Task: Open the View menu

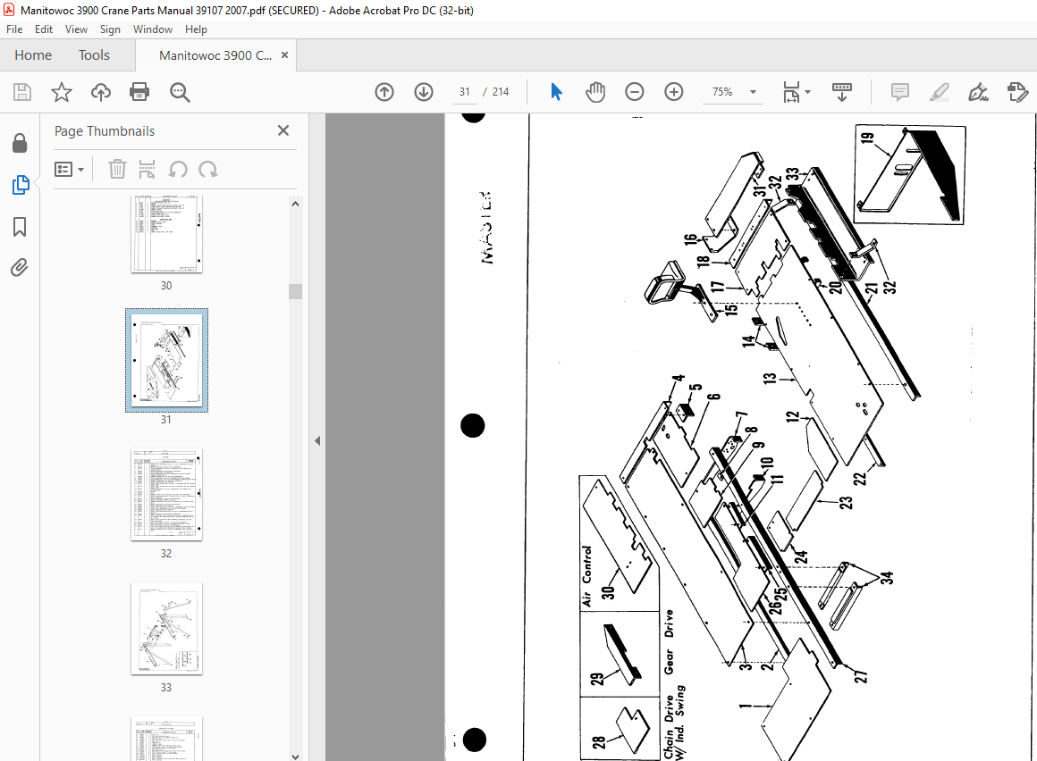Action: pyautogui.click(x=76, y=29)
